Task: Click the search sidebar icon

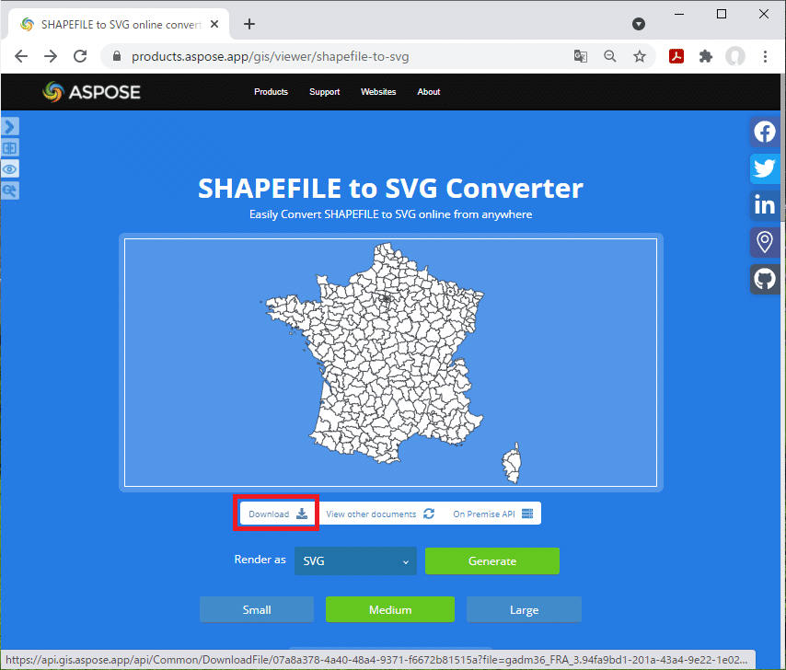Action: (9, 191)
